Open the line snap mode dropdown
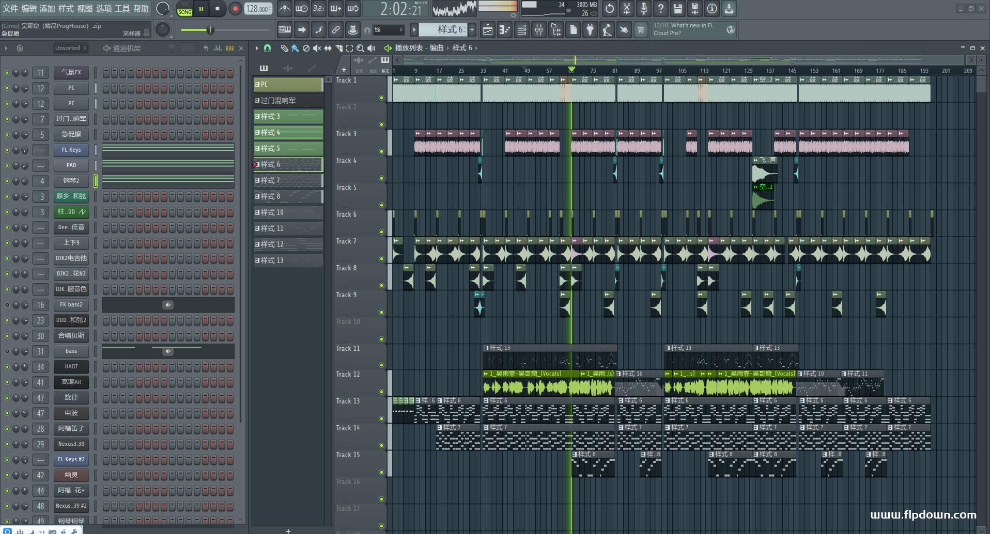 pos(389,30)
